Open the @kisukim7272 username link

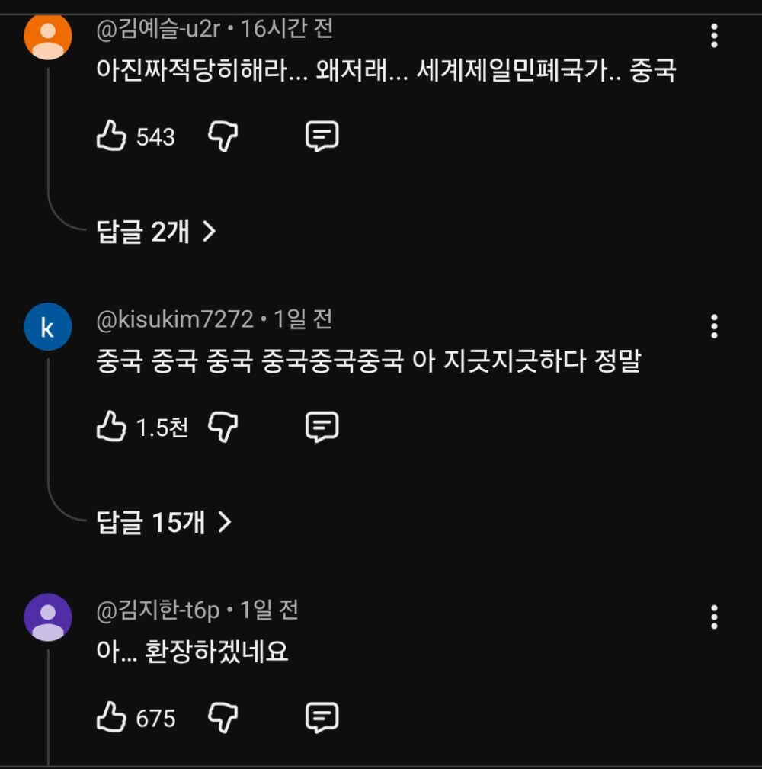[x=174, y=320]
